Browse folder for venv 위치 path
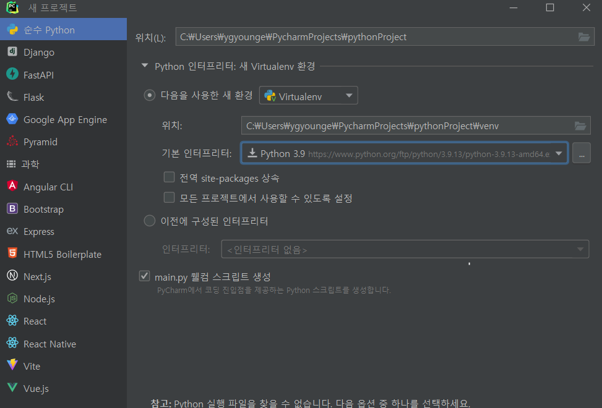Viewport: 602px width, 408px height. click(x=580, y=125)
